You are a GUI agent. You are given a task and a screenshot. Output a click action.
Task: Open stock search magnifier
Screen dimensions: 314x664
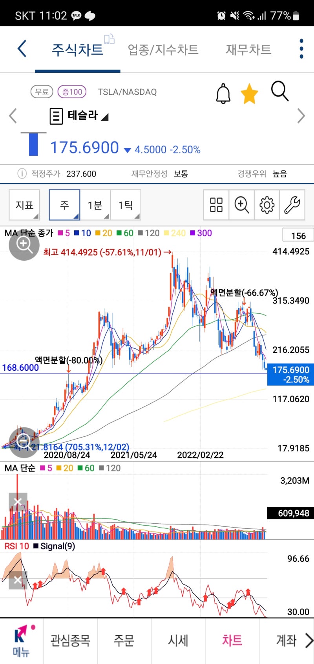point(280,91)
